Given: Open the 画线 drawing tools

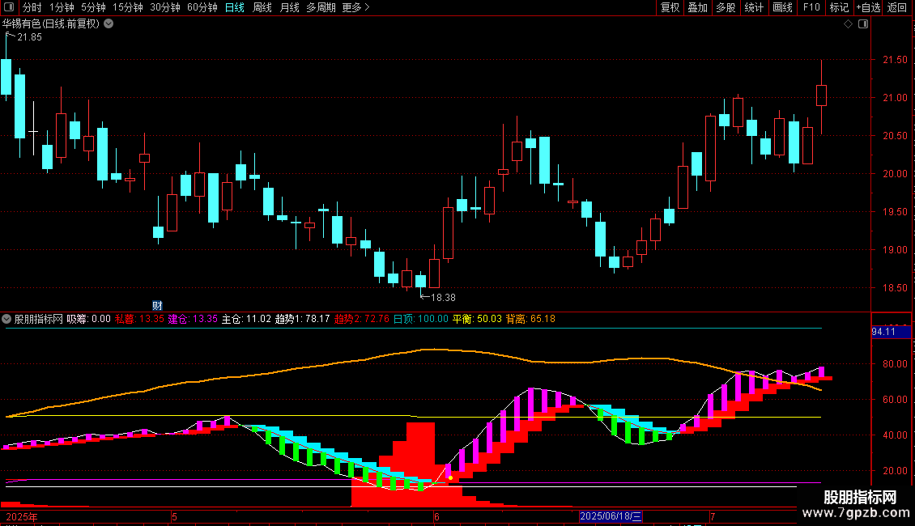Looking at the screenshot, I should point(782,7).
